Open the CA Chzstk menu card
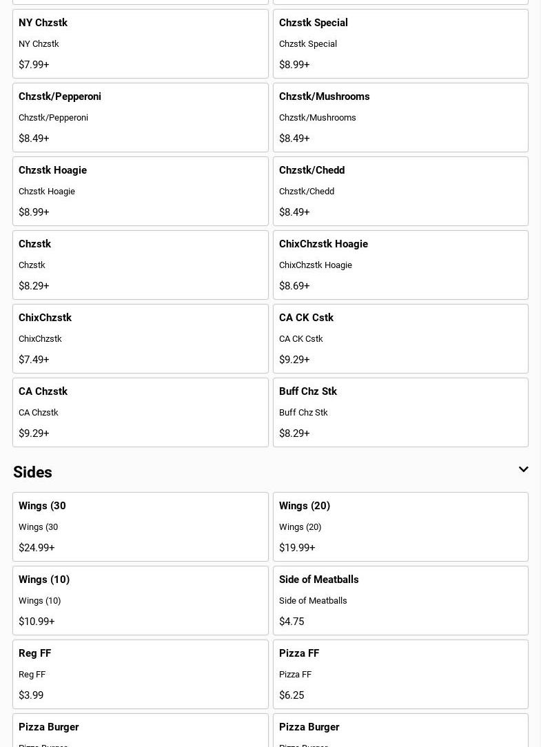 (x=140, y=412)
